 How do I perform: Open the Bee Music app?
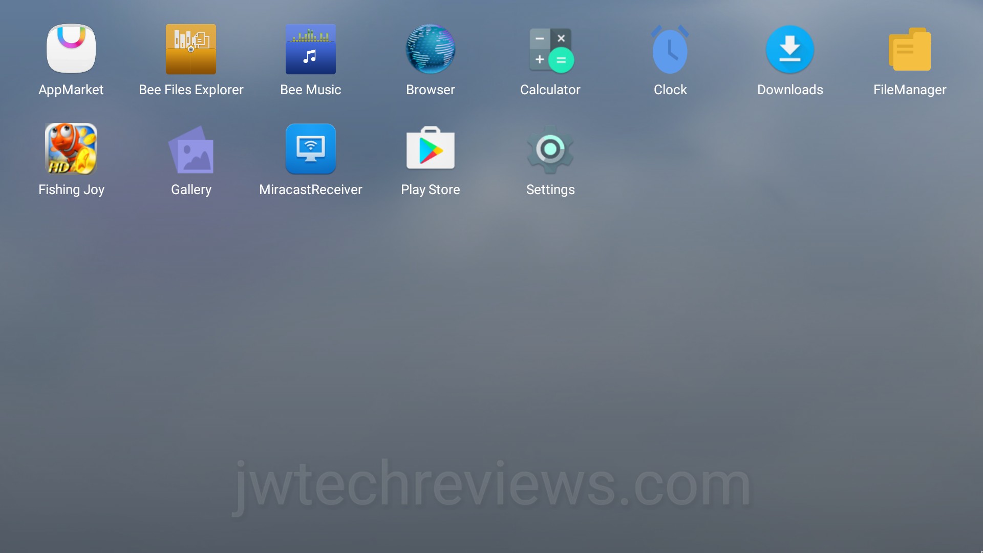(x=311, y=49)
